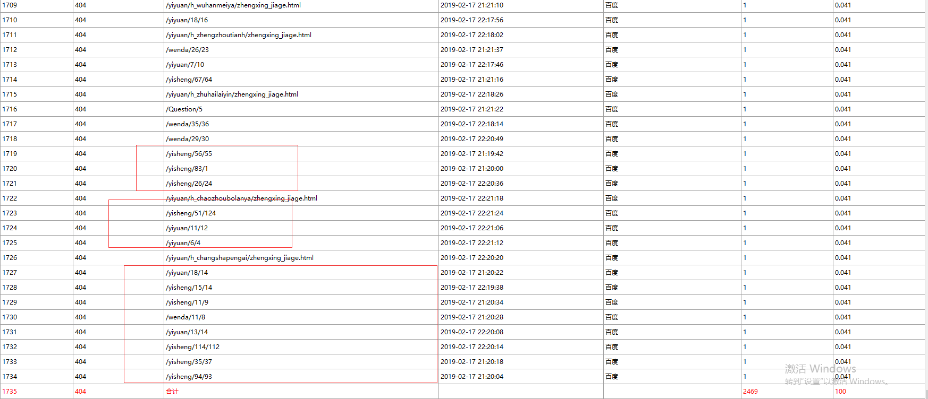Select the total percentage 100
Image resolution: width=928 pixels, height=399 pixels.
click(840, 392)
